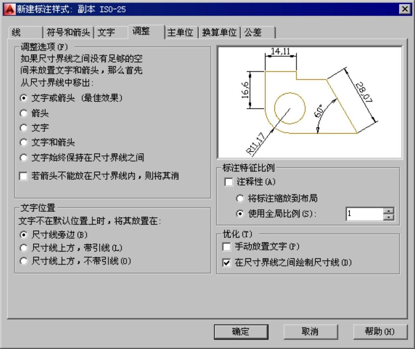Image resolution: width=415 pixels, height=349 pixels.
Task: Open the 符号和箭头 tab
Action: pos(68,33)
